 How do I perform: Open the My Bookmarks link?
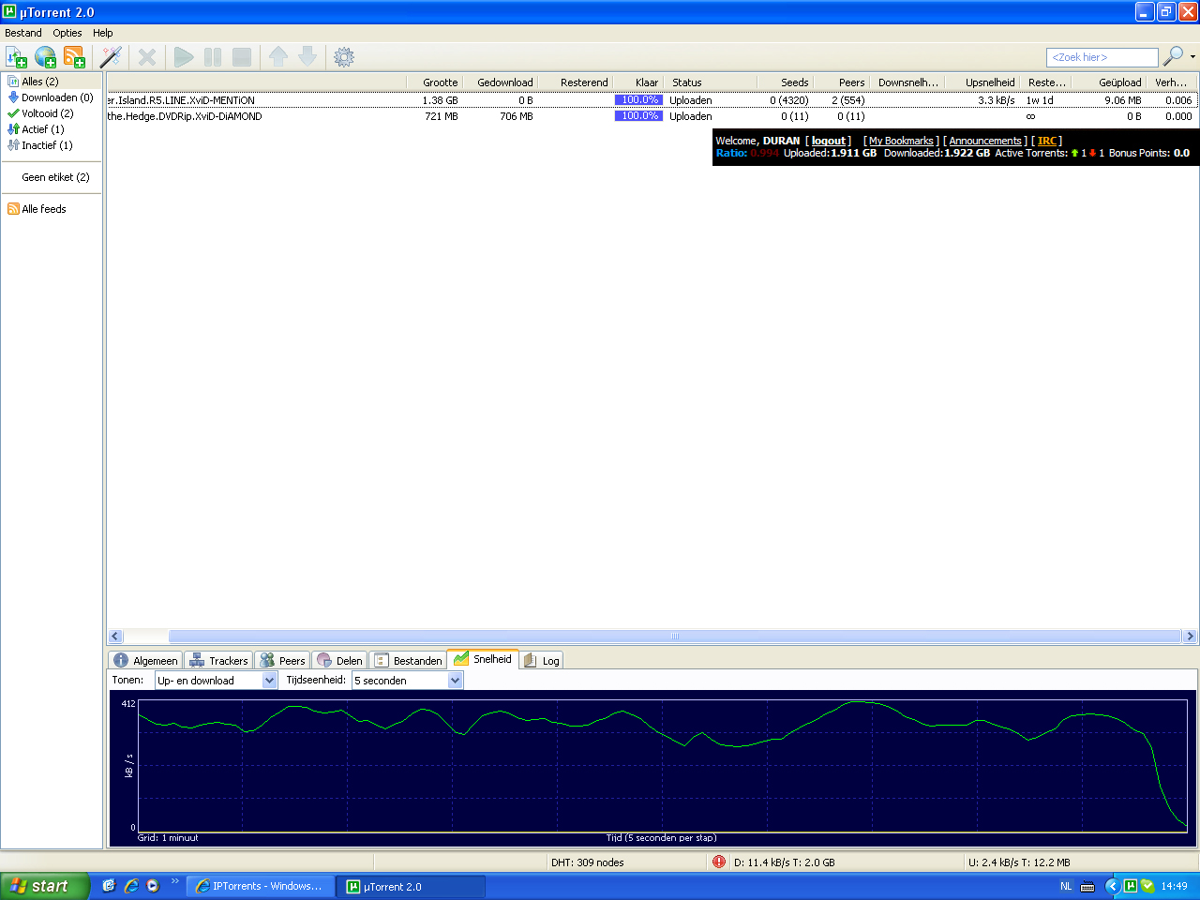901,141
